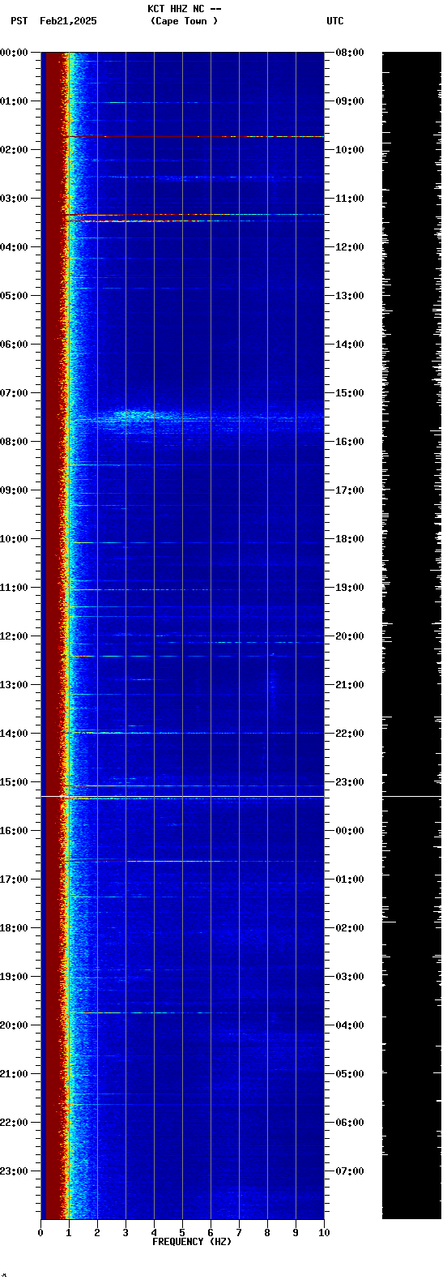The height and width of the screenshot is (1284, 447).
Task: Click the '(Cape Town )' location label
Action: coord(184,21)
